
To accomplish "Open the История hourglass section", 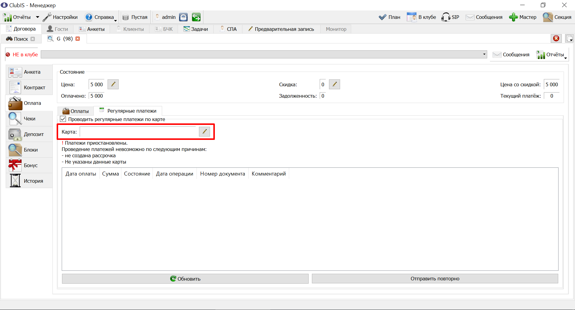I will [29, 181].
